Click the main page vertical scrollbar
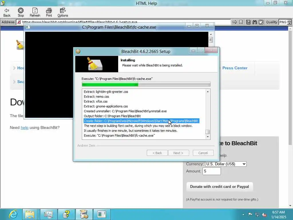This screenshot has width=293, height=220. pos(290,88)
